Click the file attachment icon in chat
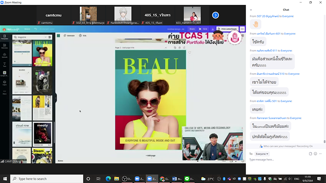326x183 pixels. (311, 154)
